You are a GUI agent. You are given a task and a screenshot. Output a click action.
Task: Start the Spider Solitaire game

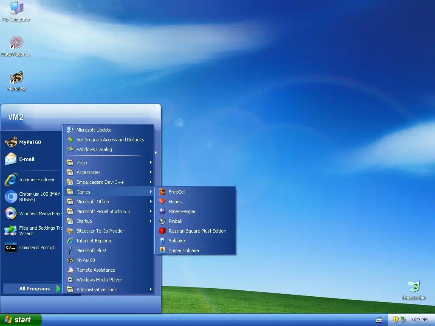pyautogui.click(x=196, y=250)
